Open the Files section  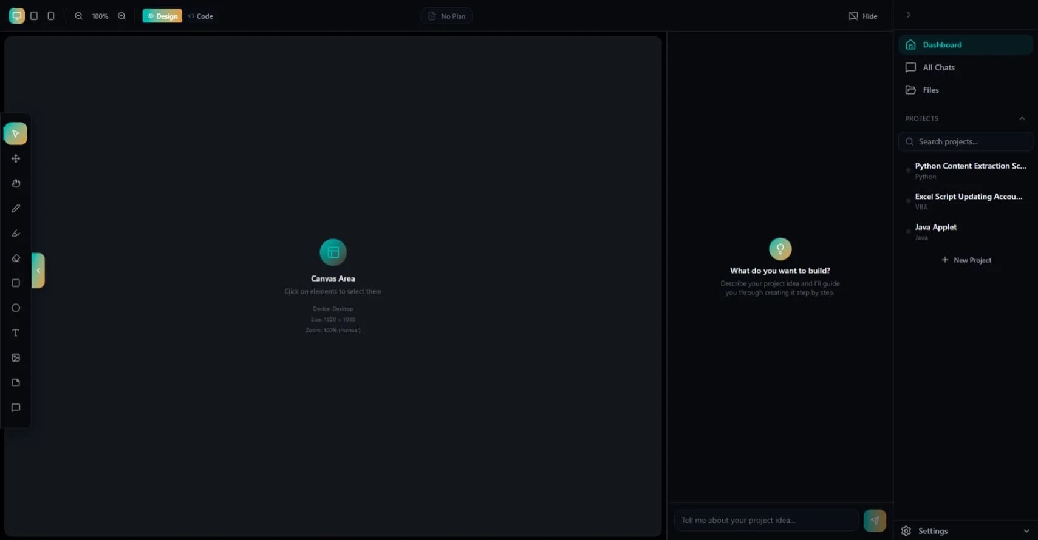(966, 90)
